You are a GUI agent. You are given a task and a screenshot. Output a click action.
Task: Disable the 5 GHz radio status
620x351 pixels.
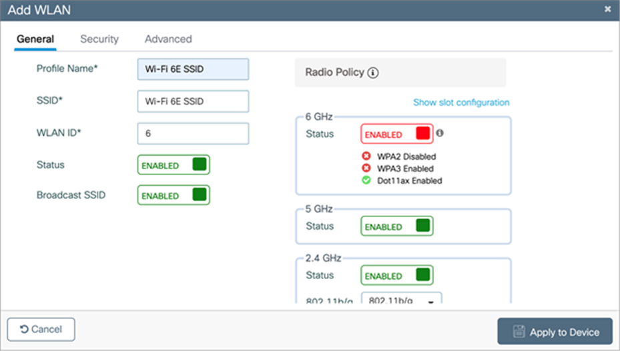pos(397,226)
